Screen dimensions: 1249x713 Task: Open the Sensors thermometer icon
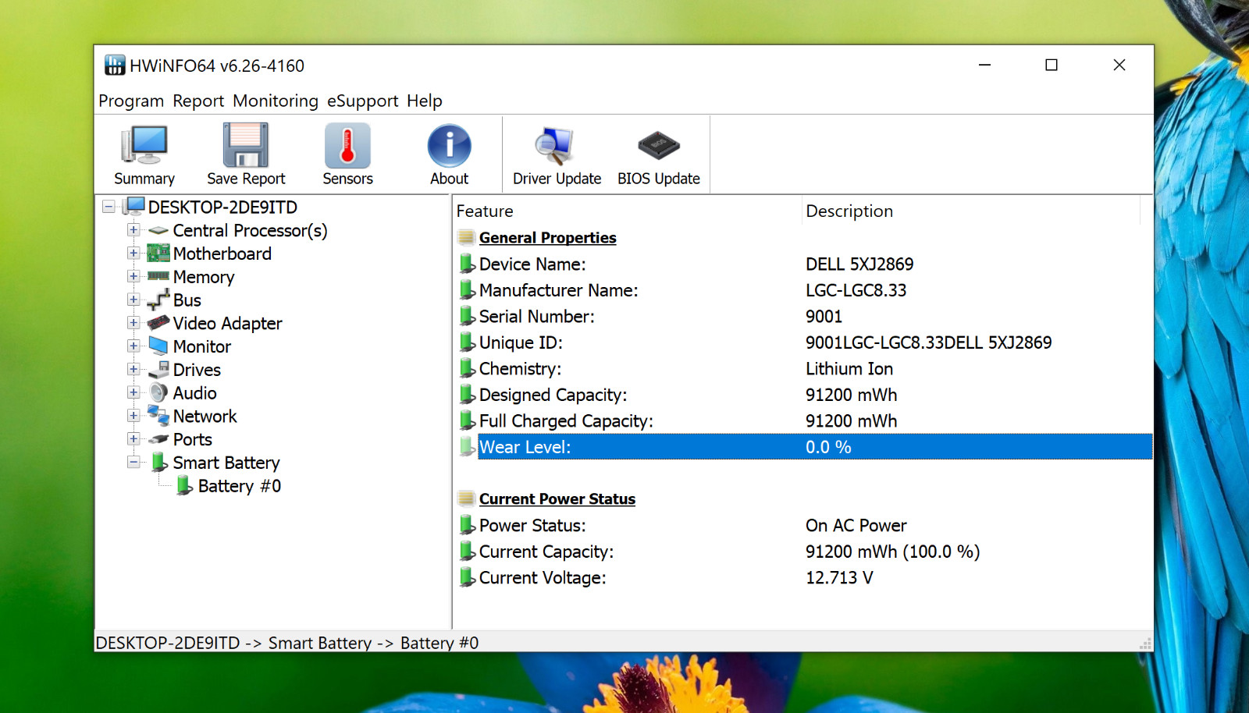click(x=348, y=145)
